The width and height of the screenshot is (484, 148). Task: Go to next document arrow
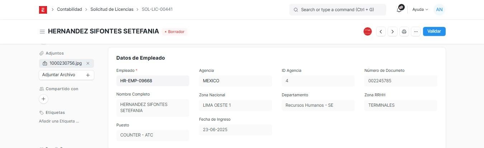click(x=393, y=32)
